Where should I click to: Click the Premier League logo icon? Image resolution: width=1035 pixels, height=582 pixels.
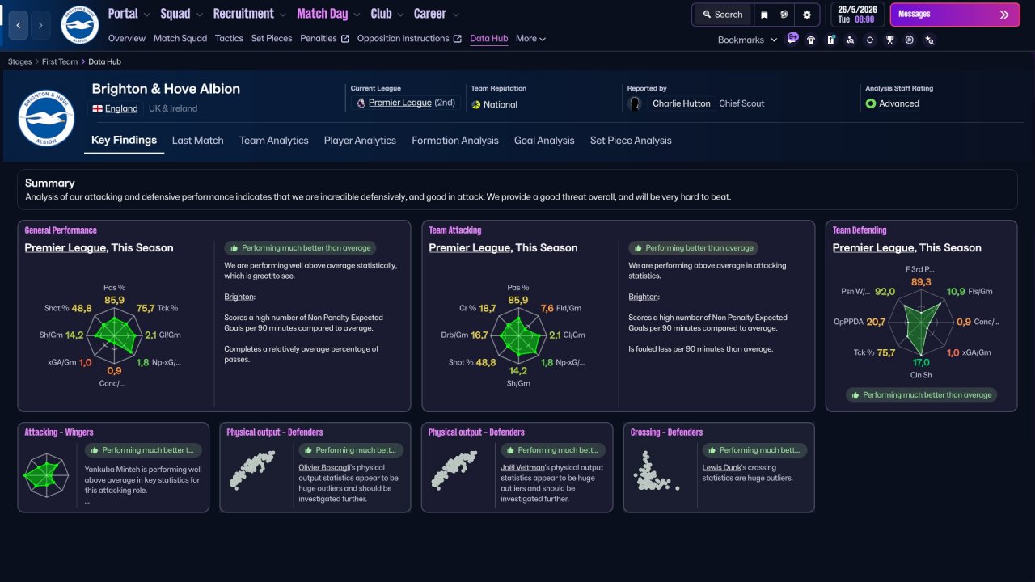coord(361,103)
